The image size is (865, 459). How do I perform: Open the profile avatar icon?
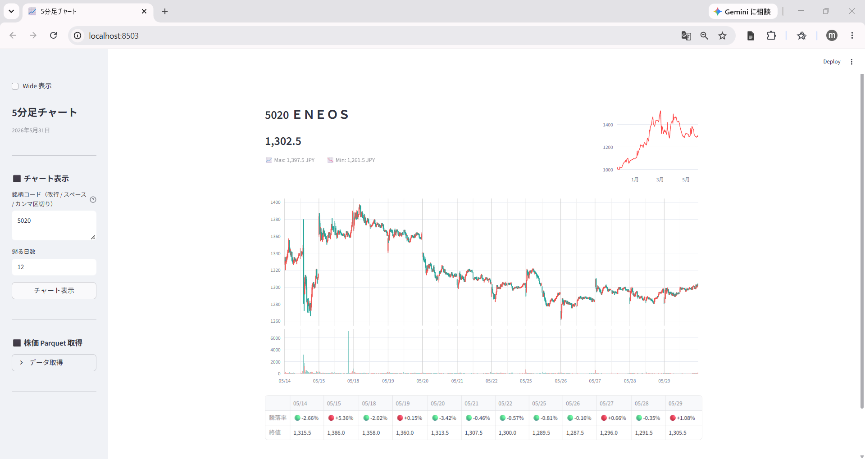832,36
